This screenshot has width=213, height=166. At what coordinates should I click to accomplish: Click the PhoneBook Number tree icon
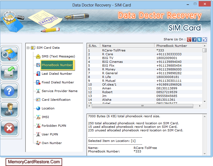pyautogui.click(x=38, y=65)
